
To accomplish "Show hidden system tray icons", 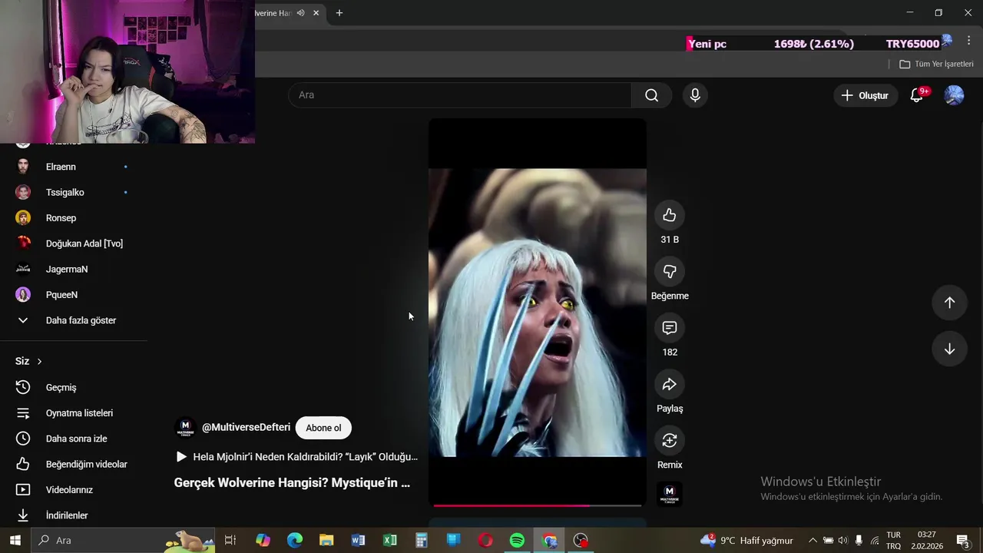I will click(x=813, y=540).
